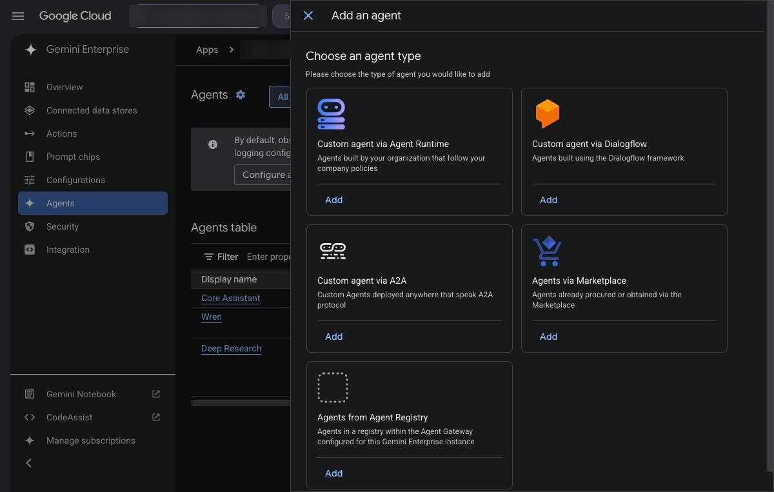Click the project selector at top
774x492 pixels.
[198, 16]
